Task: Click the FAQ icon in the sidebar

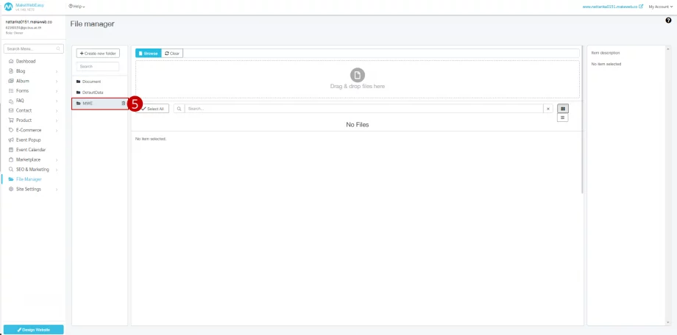Action: tap(11, 101)
